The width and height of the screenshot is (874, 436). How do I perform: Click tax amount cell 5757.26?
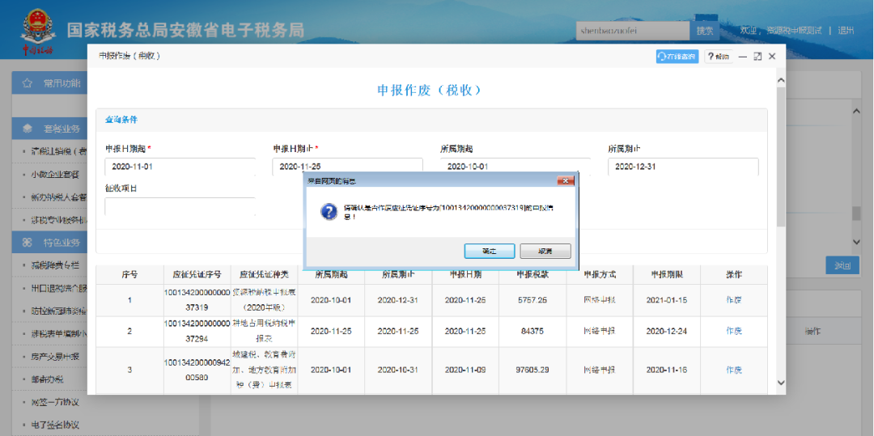[x=532, y=299]
